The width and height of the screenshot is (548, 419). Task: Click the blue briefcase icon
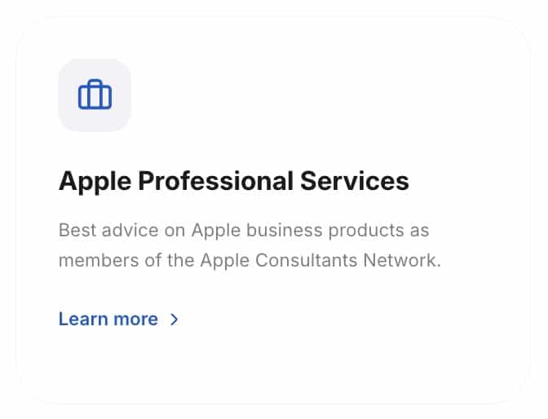coord(95,95)
